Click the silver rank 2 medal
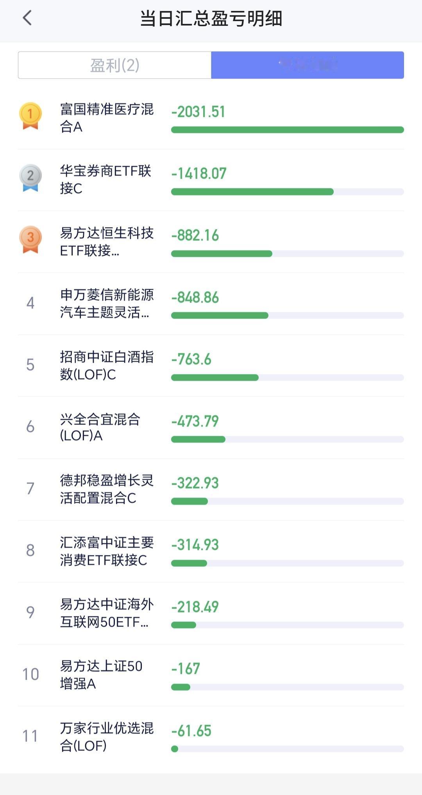Image resolution: width=422 pixels, height=795 pixels. click(30, 178)
